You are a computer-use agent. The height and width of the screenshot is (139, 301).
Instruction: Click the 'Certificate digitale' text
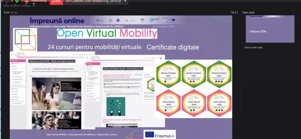point(173,47)
